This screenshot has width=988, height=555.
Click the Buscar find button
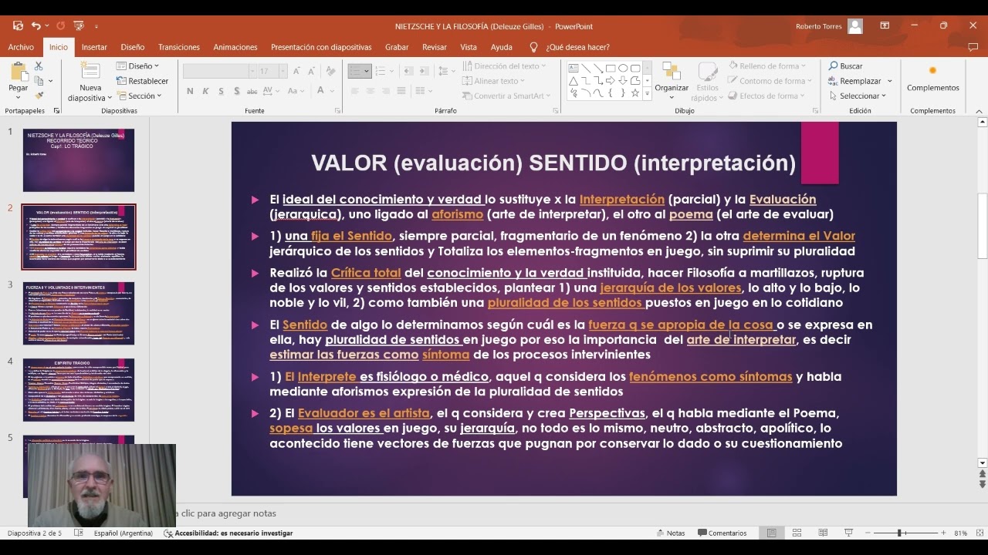pos(846,66)
